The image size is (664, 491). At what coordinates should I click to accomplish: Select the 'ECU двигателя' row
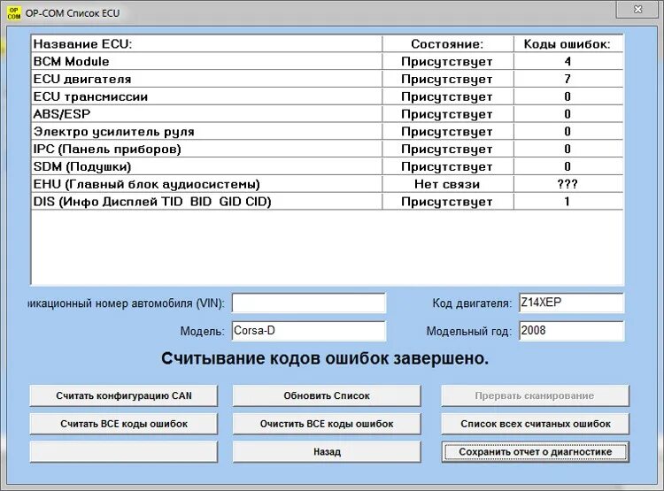(x=327, y=79)
